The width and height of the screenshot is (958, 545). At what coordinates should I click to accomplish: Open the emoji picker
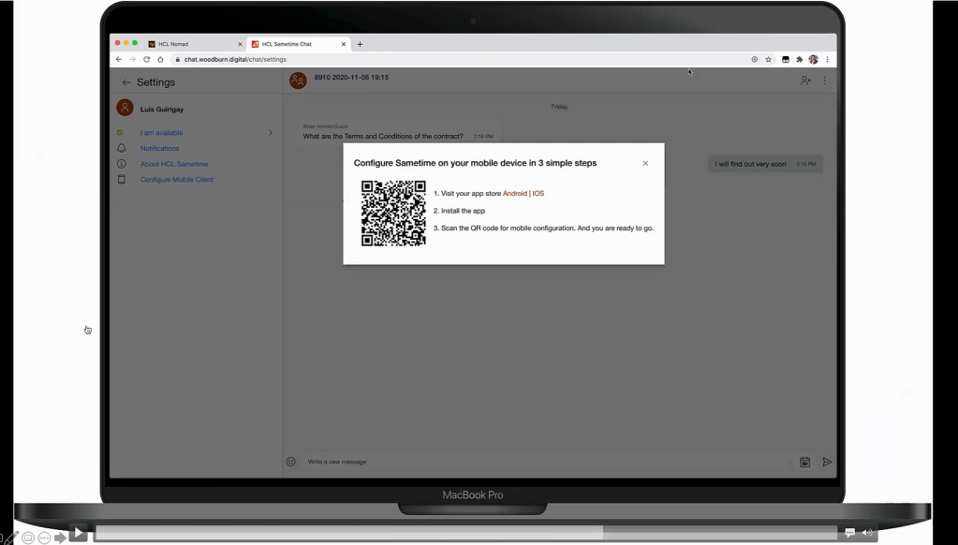tap(291, 462)
